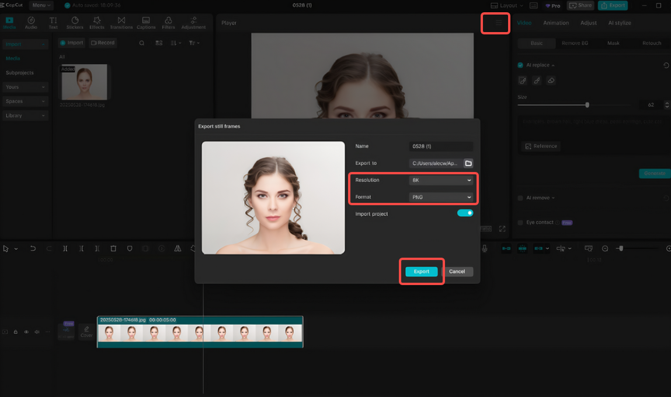Image resolution: width=671 pixels, height=397 pixels.
Task: Select the Remove BG tab
Action: point(575,43)
